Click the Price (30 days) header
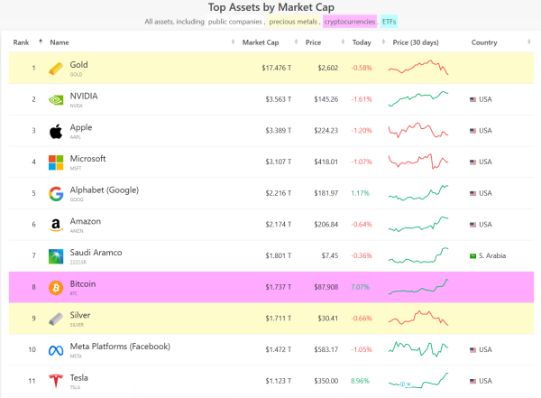541x398 pixels. [x=416, y=42]
